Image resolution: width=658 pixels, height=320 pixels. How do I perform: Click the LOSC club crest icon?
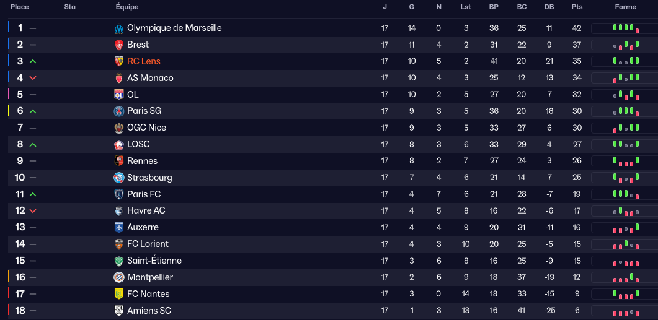click(x=119, y=144)
